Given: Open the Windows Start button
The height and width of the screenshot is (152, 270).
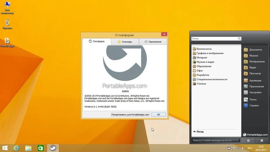Looking at the screenshot, I should [x=5, y=148].
